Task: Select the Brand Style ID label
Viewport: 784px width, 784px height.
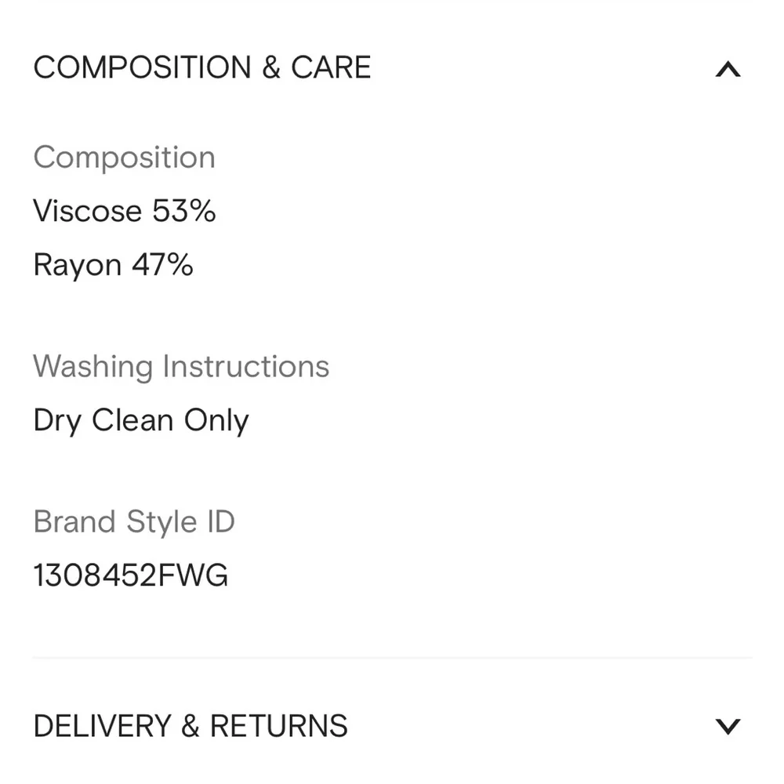Action: pos(134,521)
